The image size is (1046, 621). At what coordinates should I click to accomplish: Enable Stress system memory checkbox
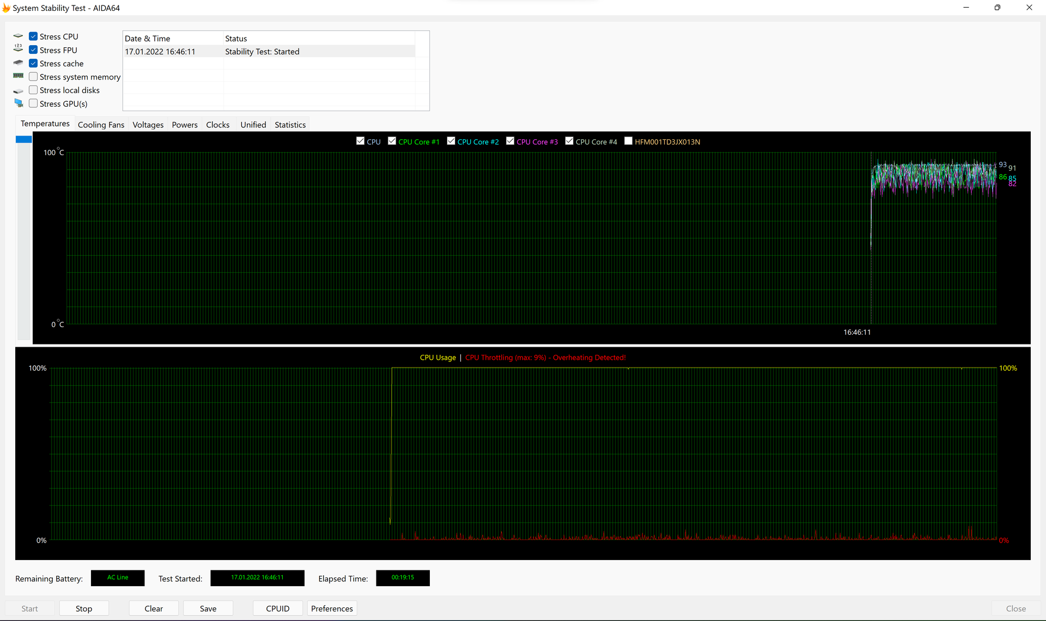(33, 77)
